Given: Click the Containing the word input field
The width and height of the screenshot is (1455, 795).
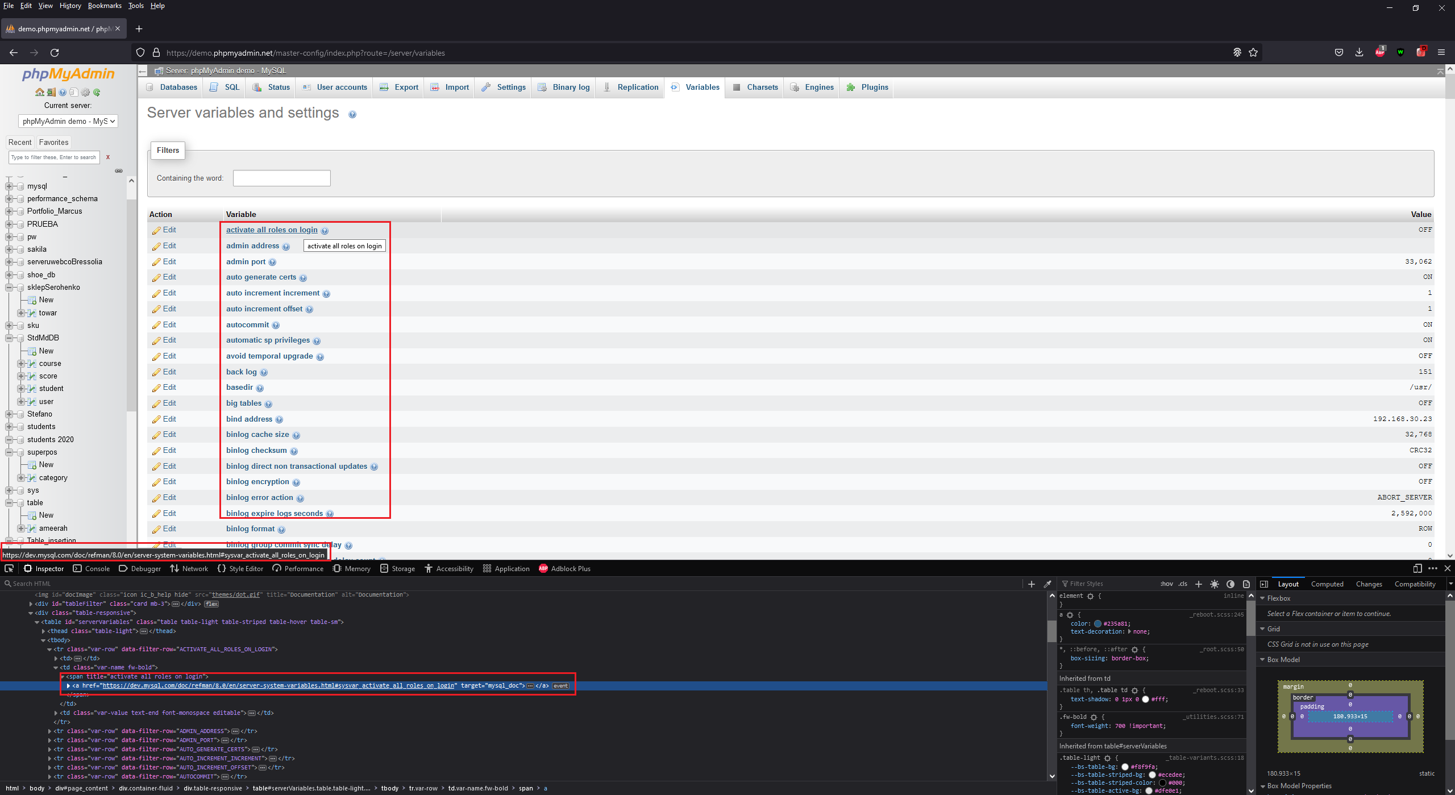Looking at the screenshot, I should [x=281, y=177].
